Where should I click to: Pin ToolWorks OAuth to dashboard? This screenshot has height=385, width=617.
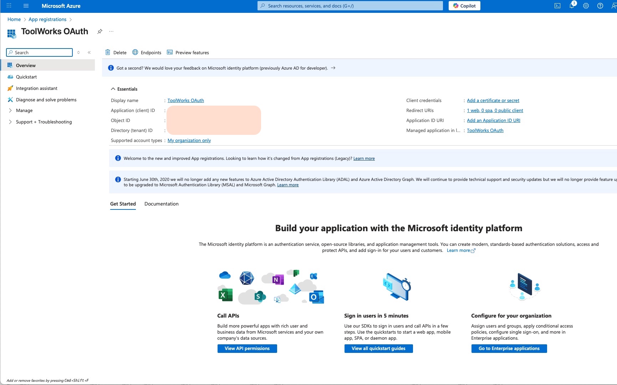(100, 31)
